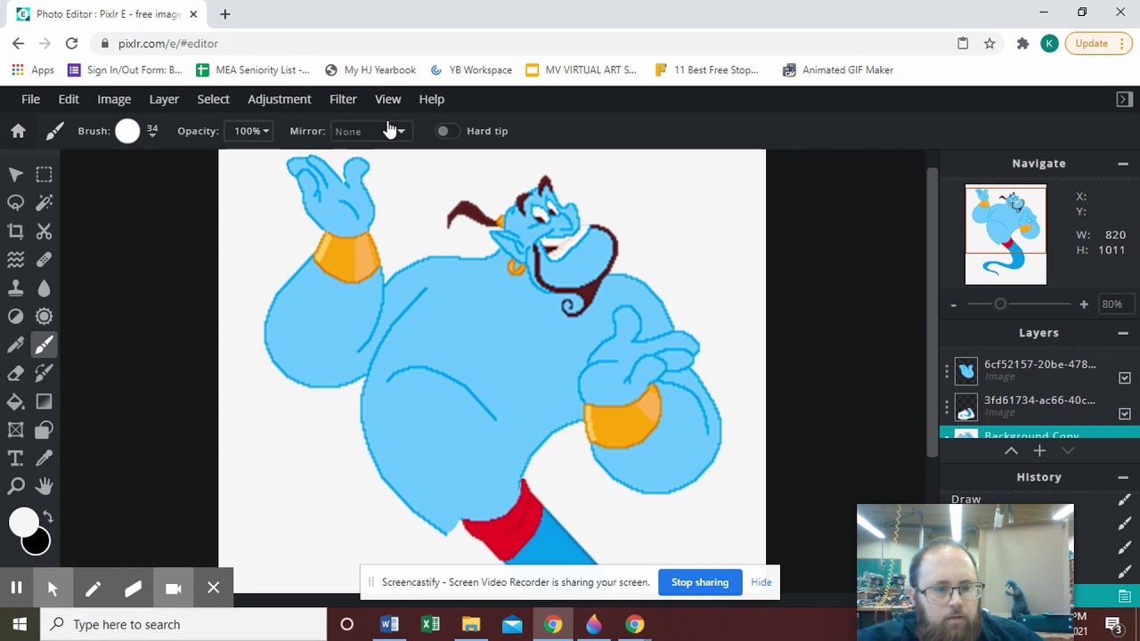Select the Heal bandage tool
Image resolution: width=1140 pixels, height=641 pixels.
44,260
